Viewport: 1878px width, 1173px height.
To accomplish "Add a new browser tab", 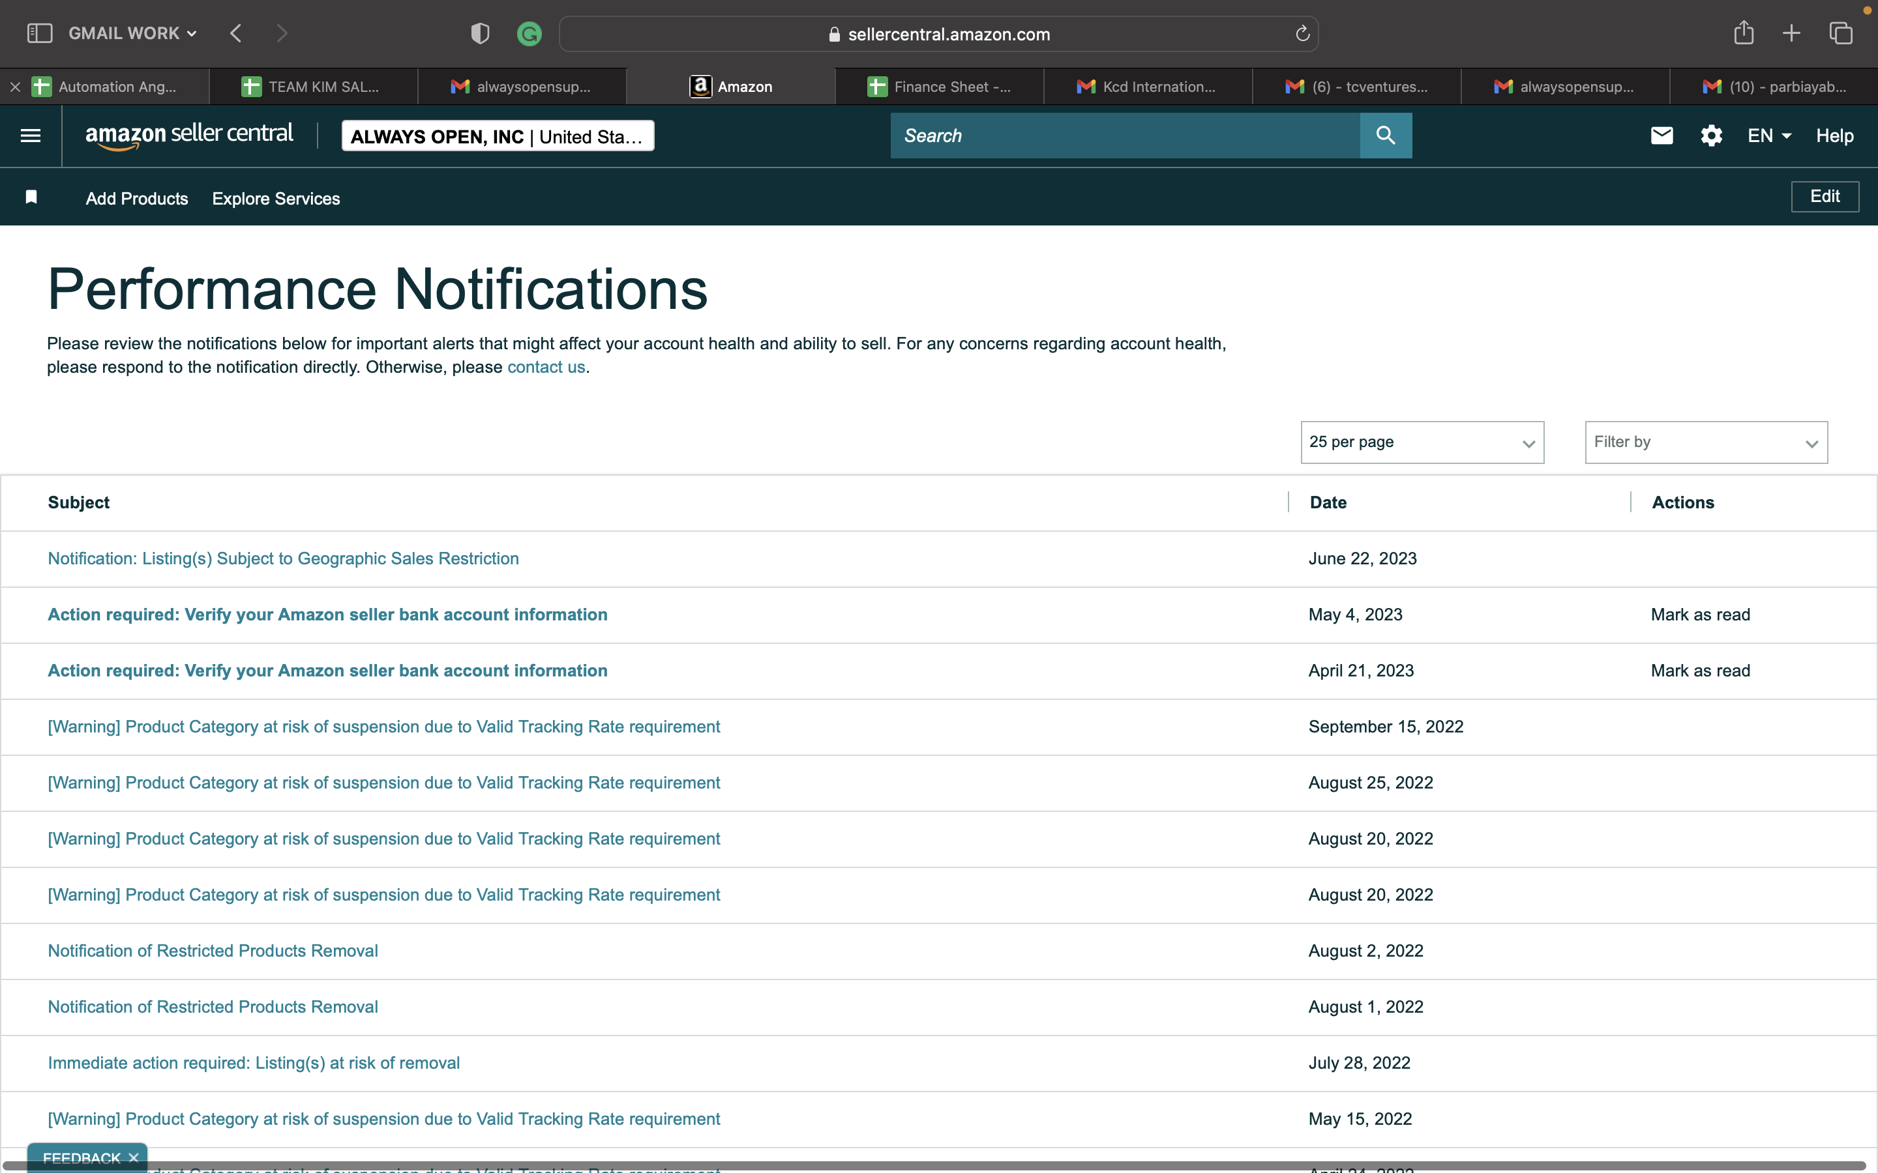I will tap(1791, 33).
